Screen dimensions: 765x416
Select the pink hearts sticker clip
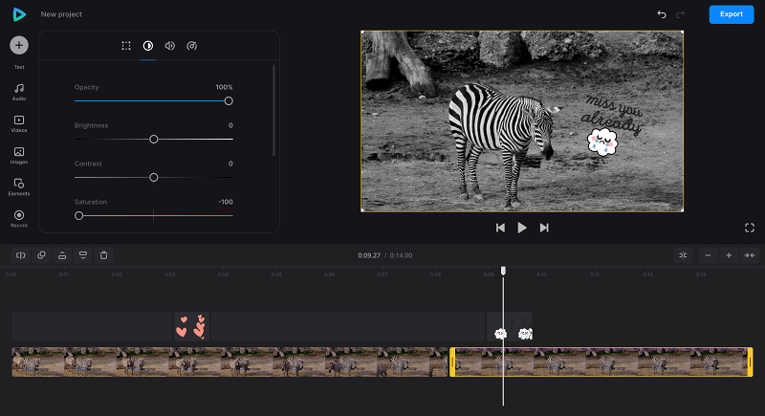[x=192, y=326]
